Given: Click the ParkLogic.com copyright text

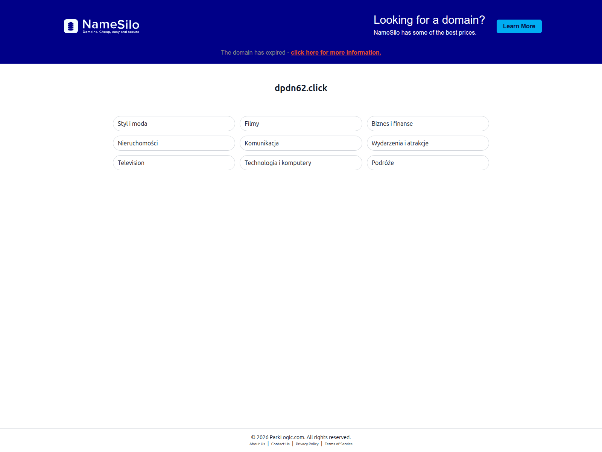Looking at the screenshot, I should 301,437.
